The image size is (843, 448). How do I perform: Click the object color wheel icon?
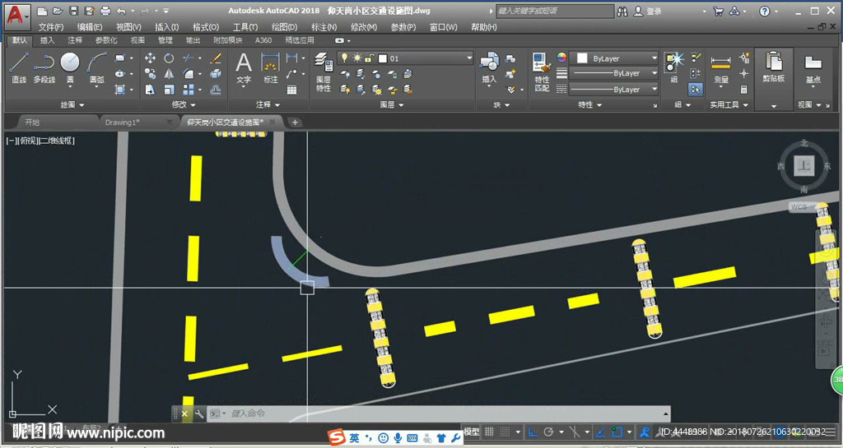tap(561, 58)
